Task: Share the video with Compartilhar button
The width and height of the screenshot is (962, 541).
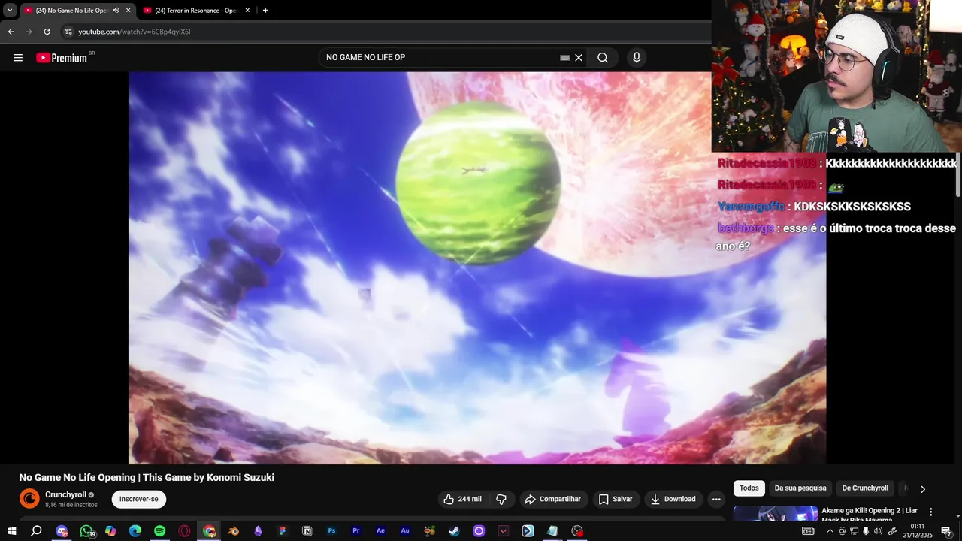Action: tap(553, 499)
